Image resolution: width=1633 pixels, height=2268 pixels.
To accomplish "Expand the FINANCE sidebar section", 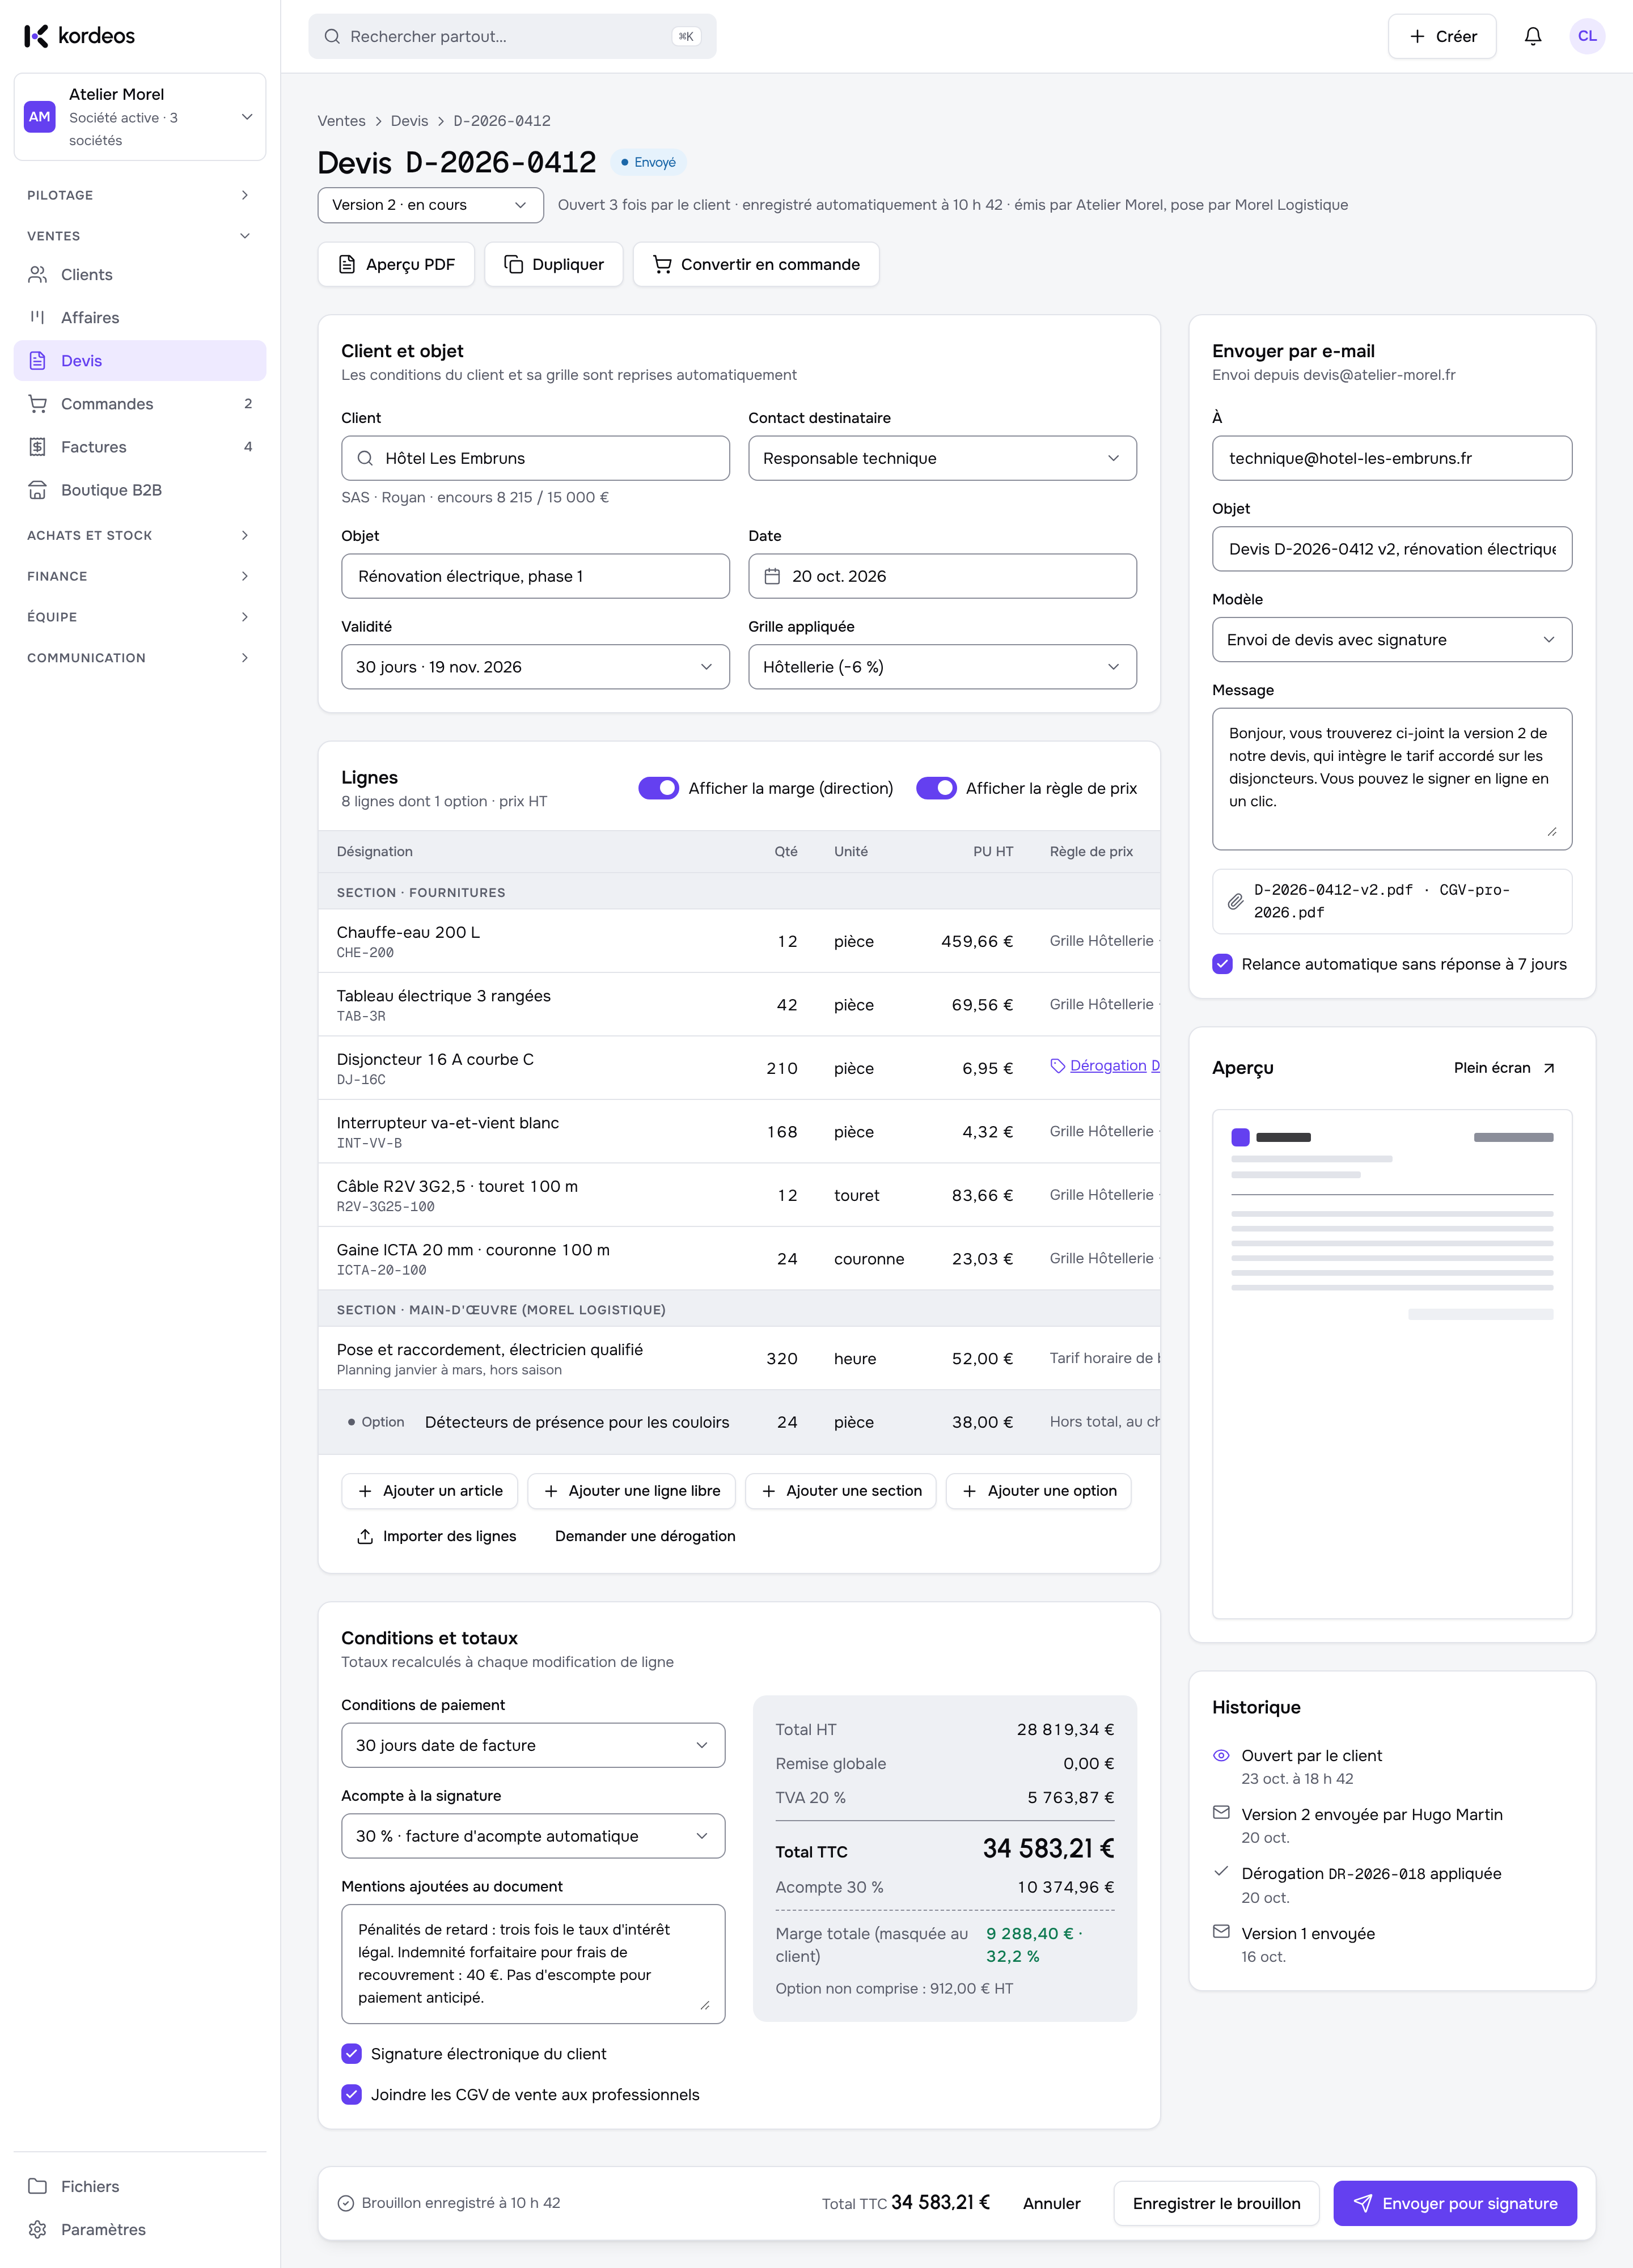I will [x=140, y=576].
